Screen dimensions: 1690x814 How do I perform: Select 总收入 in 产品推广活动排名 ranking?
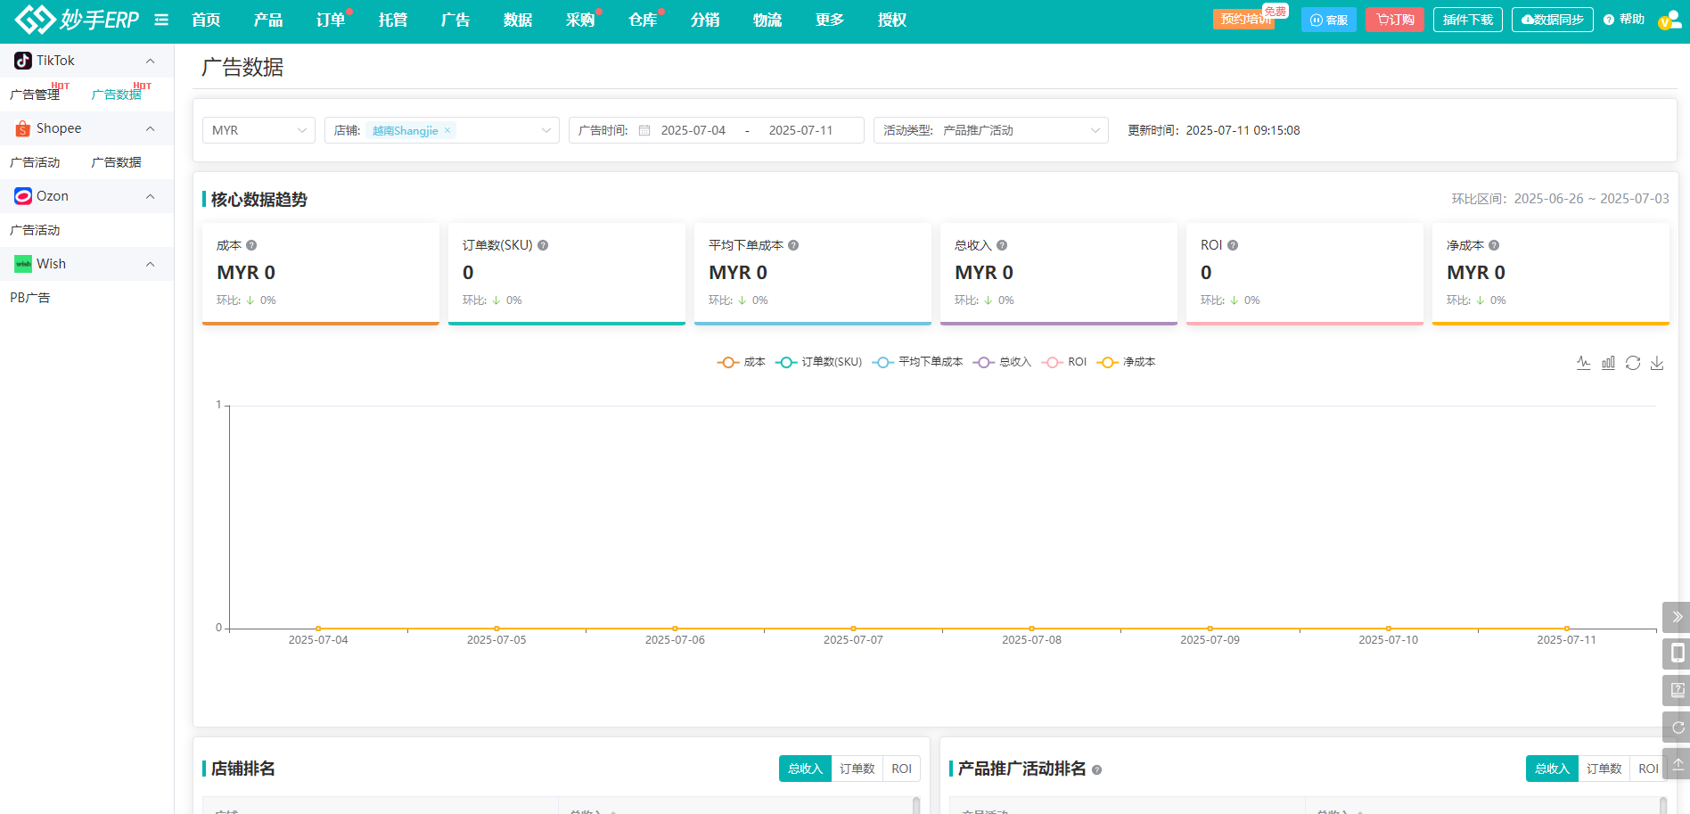tap(1552, 769)
